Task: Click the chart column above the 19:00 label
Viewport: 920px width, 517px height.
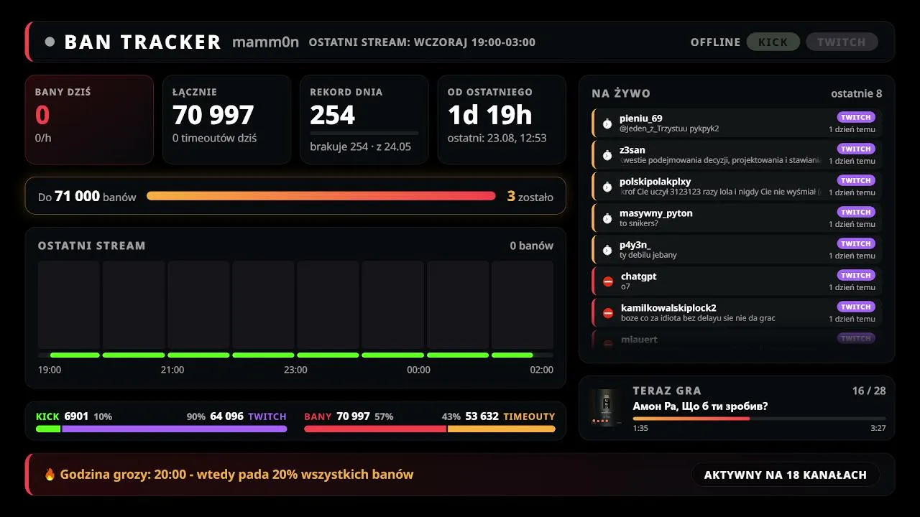Action: [69, 305]
